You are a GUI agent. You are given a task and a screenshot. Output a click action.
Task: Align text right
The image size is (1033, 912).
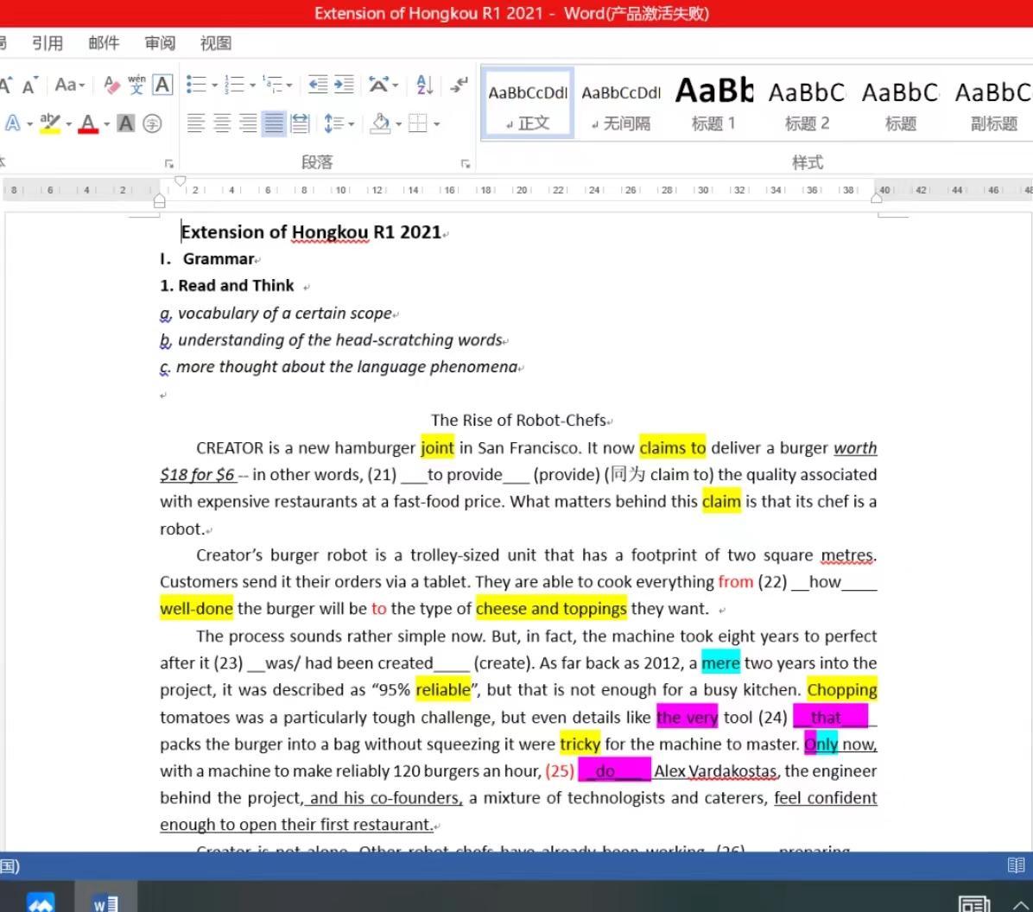(248, 123)
